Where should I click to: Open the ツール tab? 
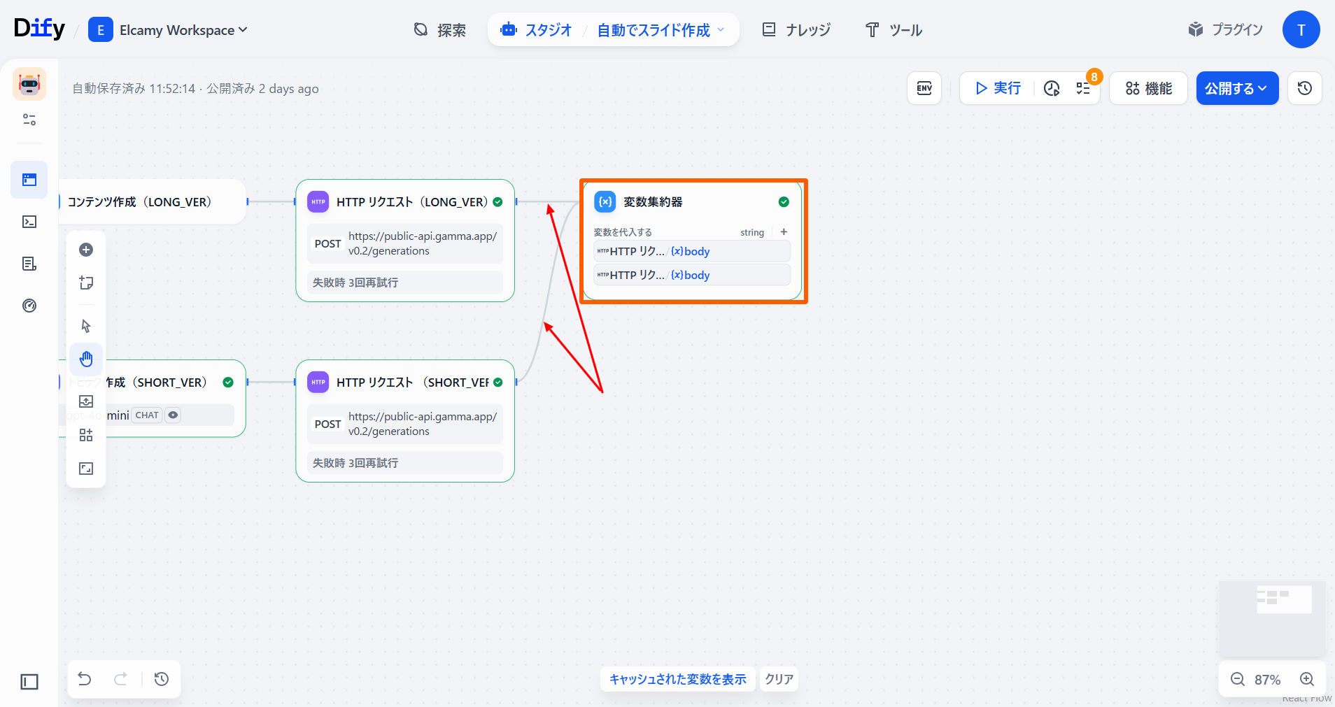(x=894, y=30)
